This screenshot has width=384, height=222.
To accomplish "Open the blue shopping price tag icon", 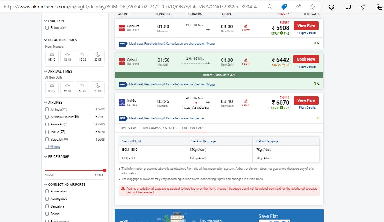I will click(x=284, y=7).
